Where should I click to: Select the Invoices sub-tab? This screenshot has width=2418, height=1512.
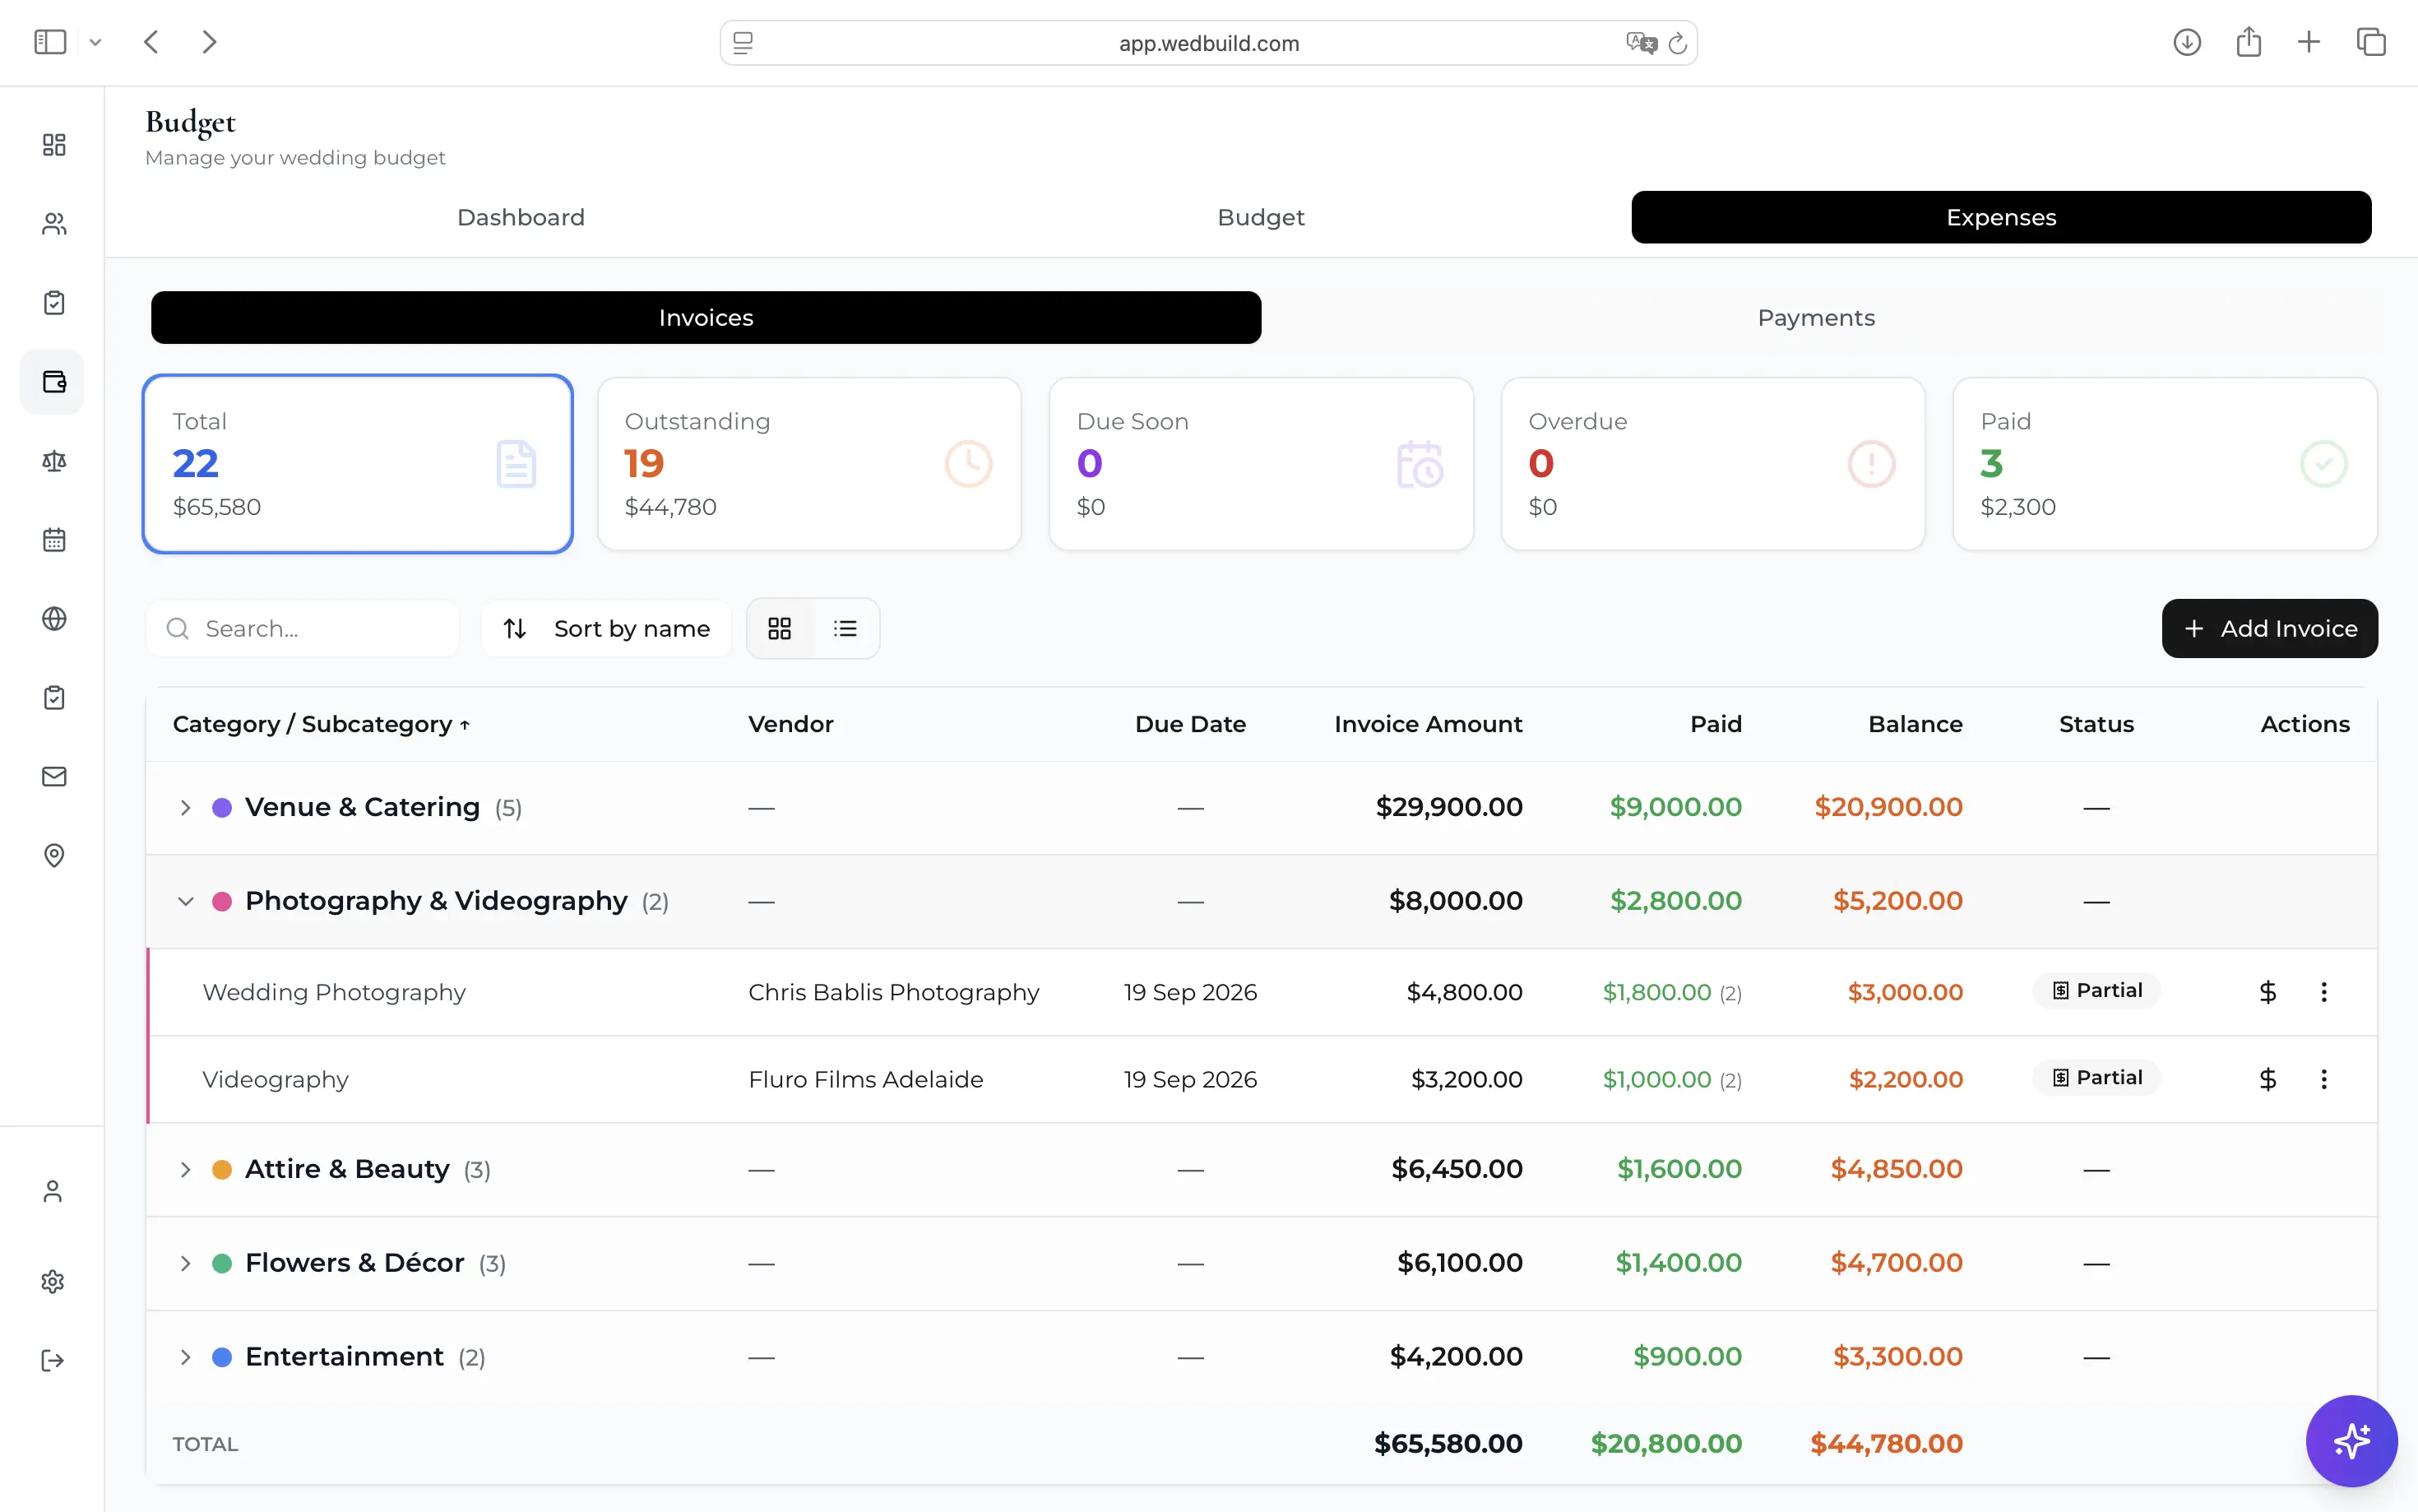(x=706, y=318)
